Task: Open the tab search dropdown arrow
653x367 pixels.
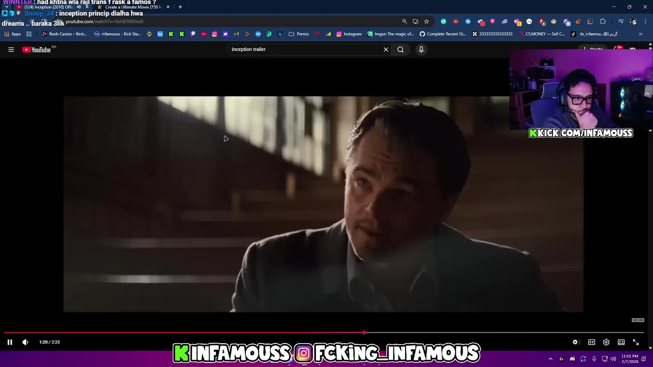Action: click(7, 7)
